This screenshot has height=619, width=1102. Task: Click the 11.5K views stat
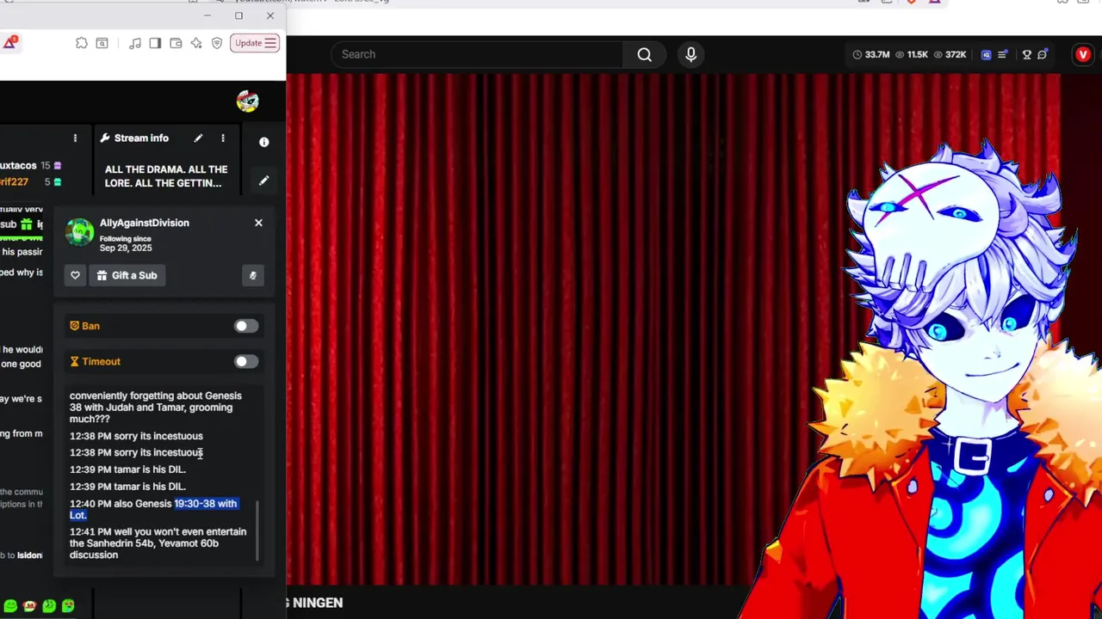coord(912,54)
